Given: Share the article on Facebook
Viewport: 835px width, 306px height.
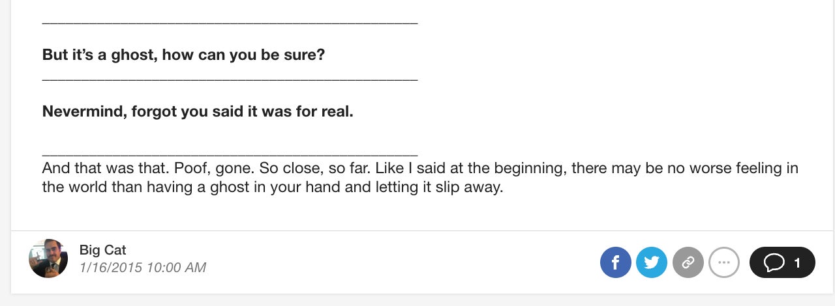Looking at the screenshot, I should coord(615,262).
